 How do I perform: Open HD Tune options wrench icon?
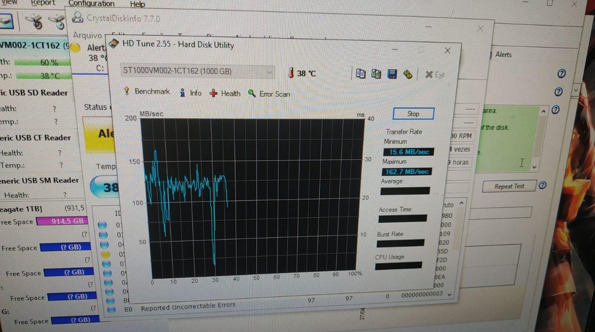click(x=408, y=74)
